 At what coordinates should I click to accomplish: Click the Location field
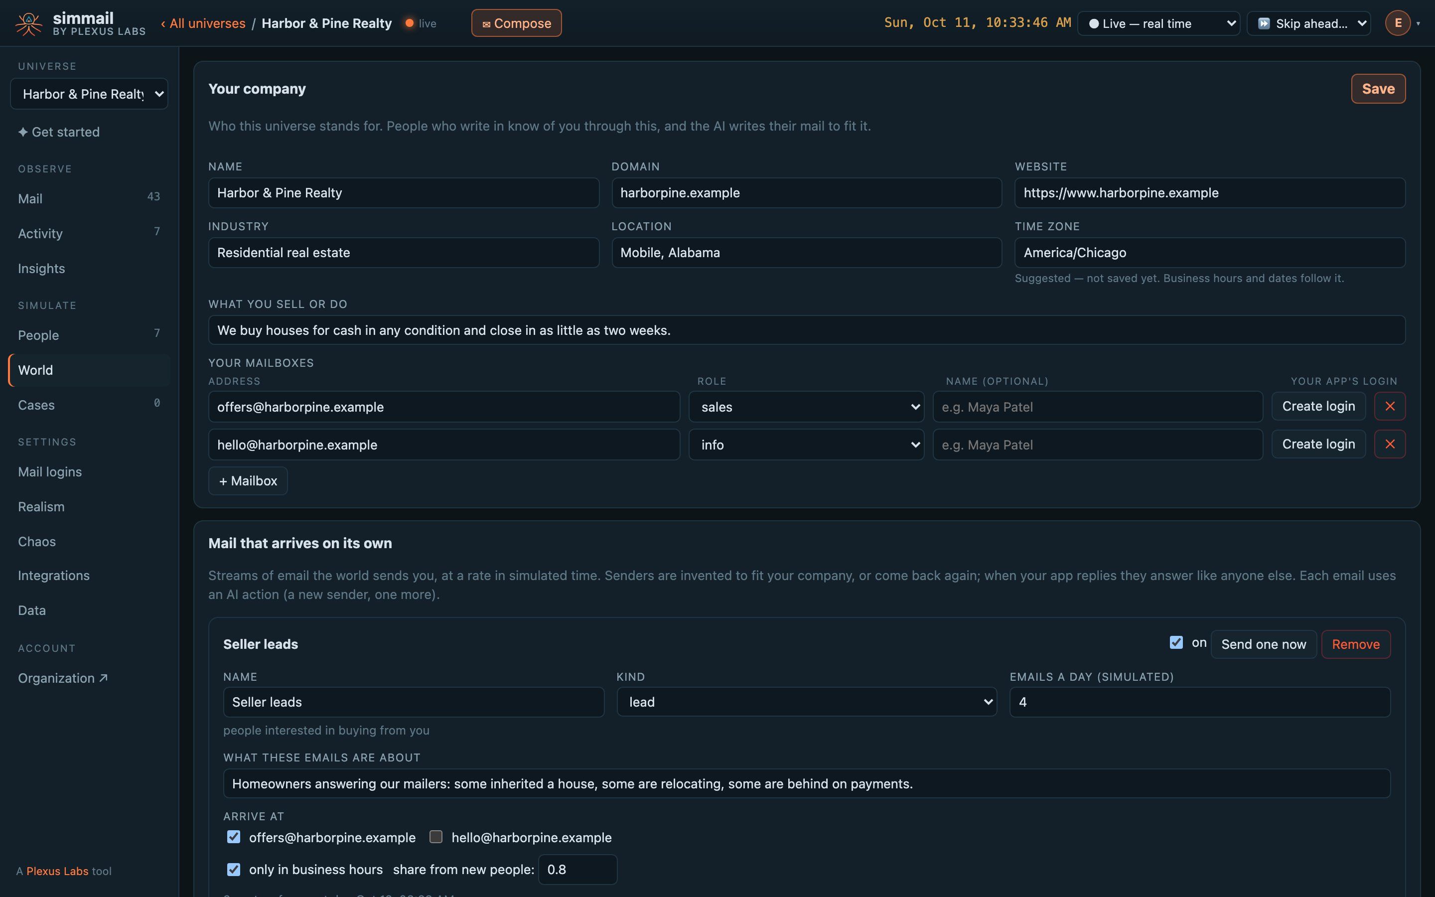point(807,253)
